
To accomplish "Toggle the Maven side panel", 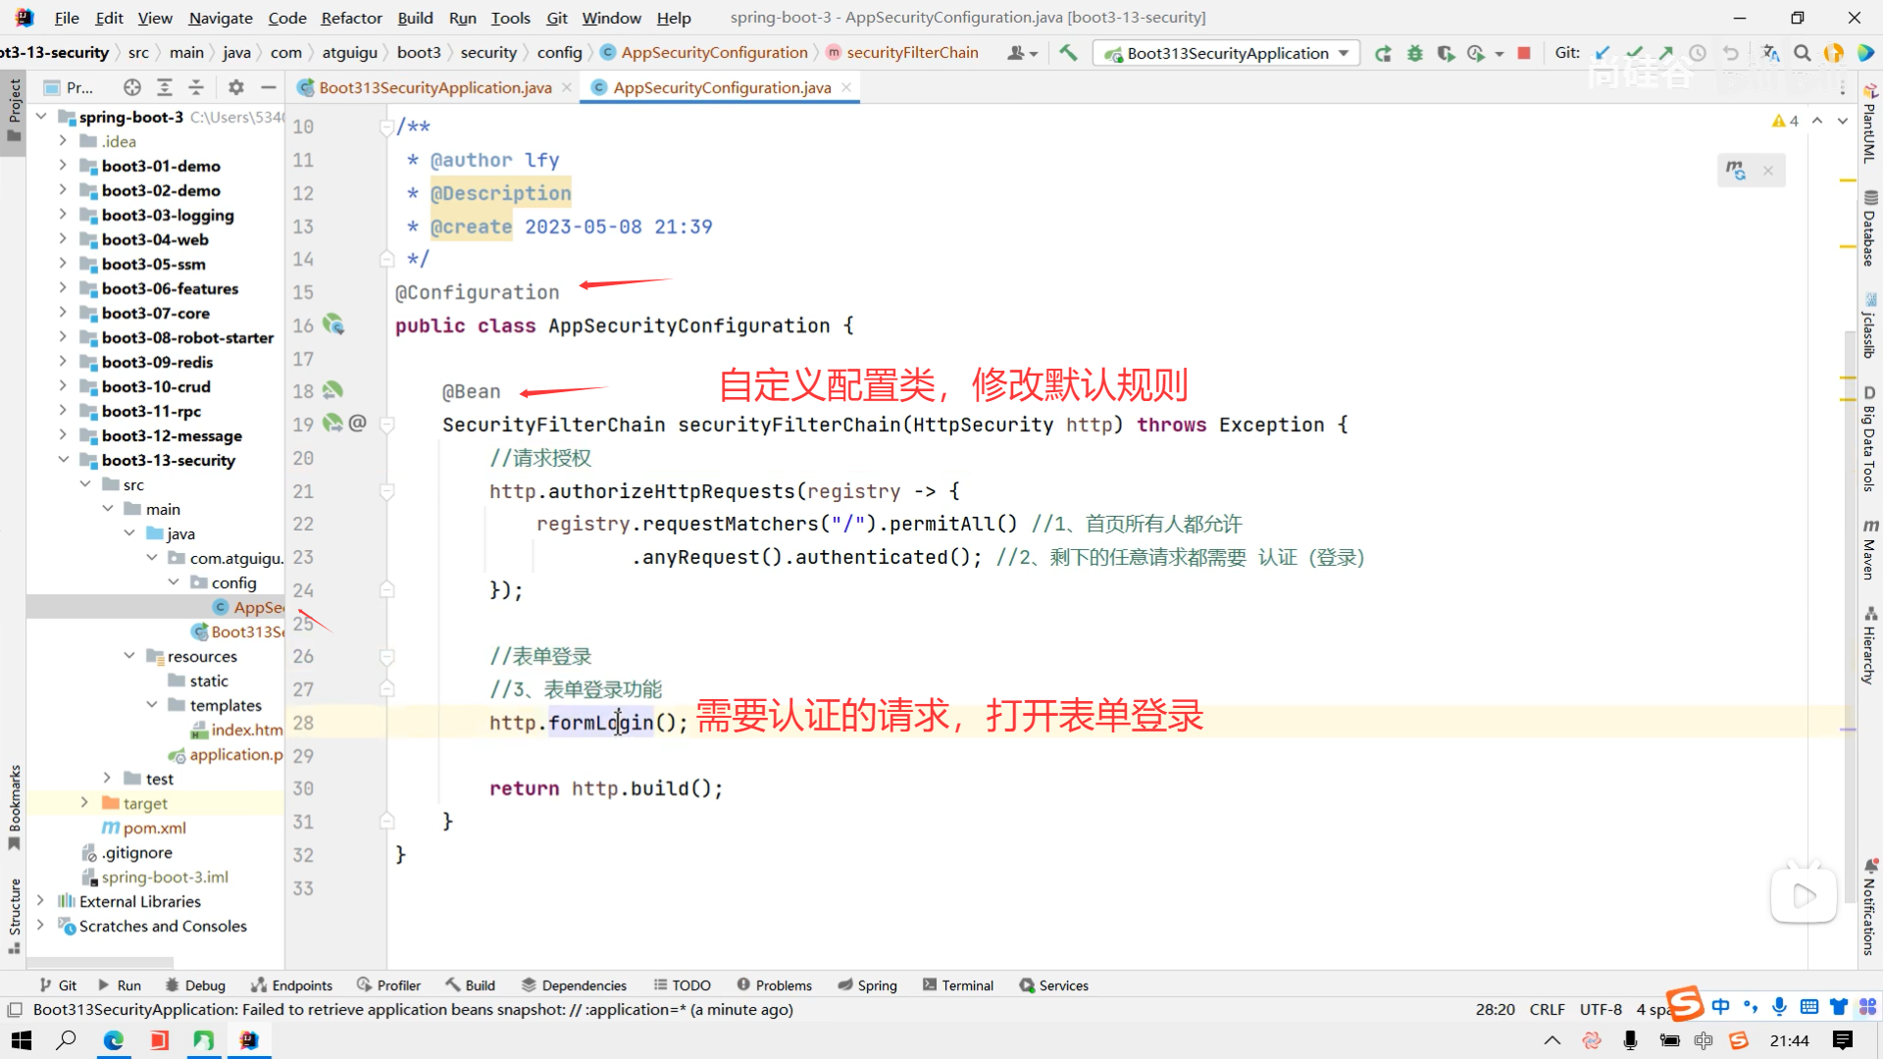I will (x=1869, y=549).
